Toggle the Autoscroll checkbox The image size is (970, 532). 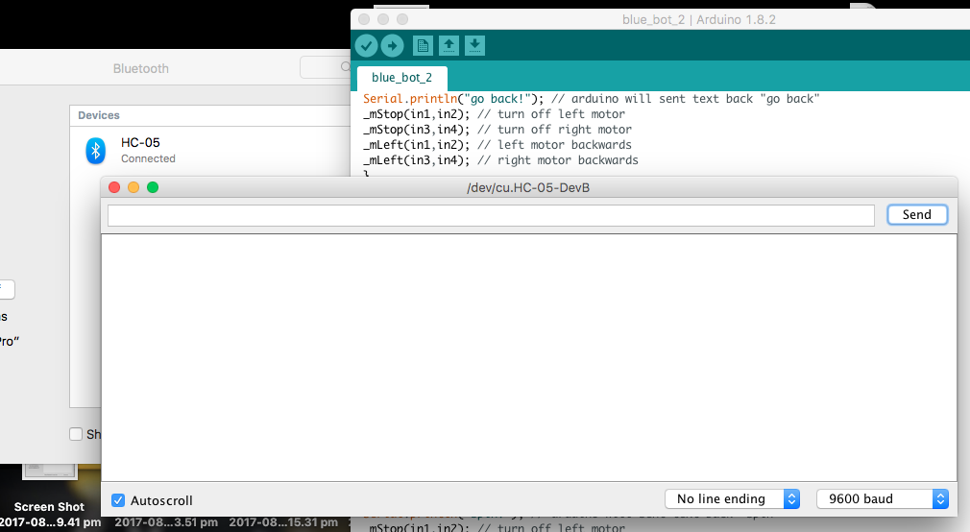click(118, 500)
